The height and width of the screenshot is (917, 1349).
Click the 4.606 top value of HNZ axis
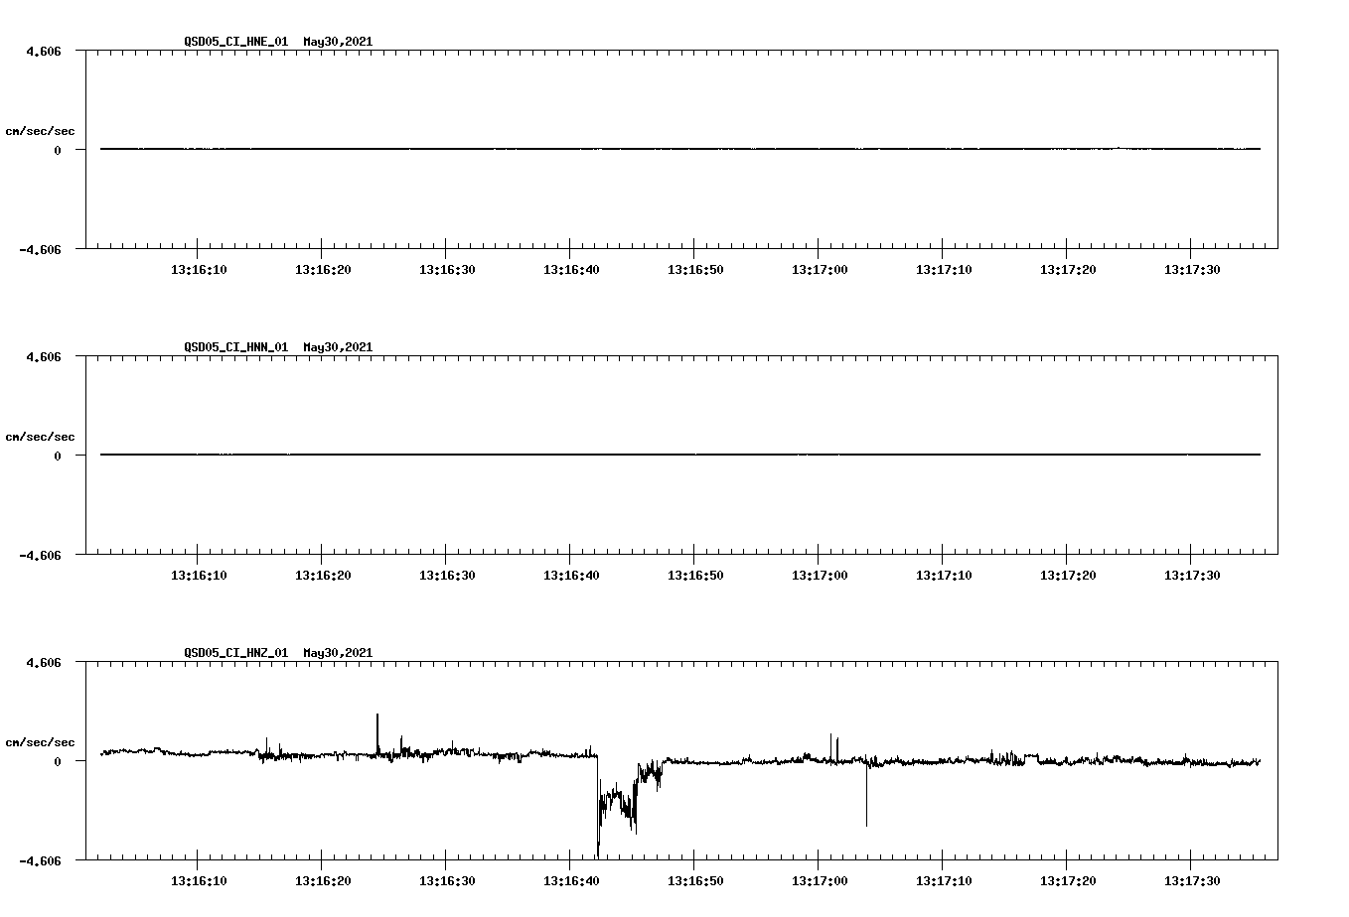tap(43, 662)
